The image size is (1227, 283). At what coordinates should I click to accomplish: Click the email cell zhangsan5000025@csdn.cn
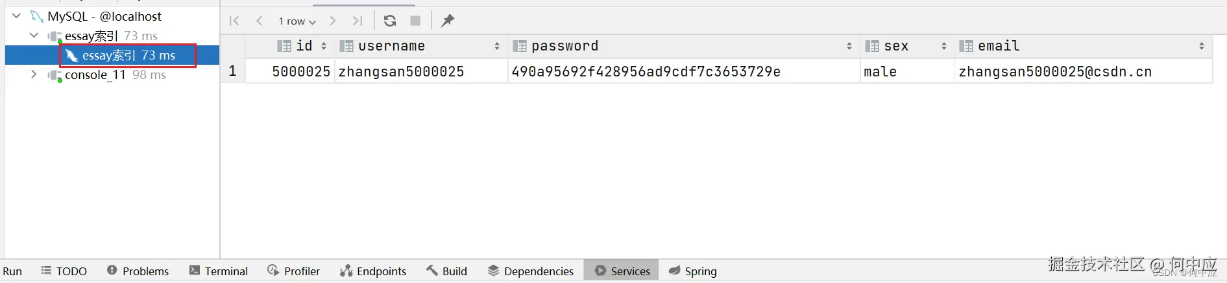pyautogui.click(x=1055, y=72)
